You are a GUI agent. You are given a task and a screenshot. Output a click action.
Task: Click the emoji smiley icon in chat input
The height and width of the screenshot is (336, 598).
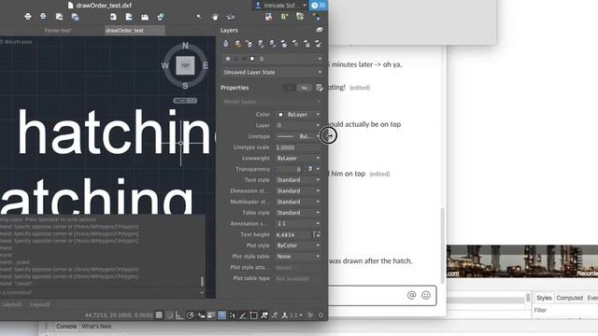[426, 295]
